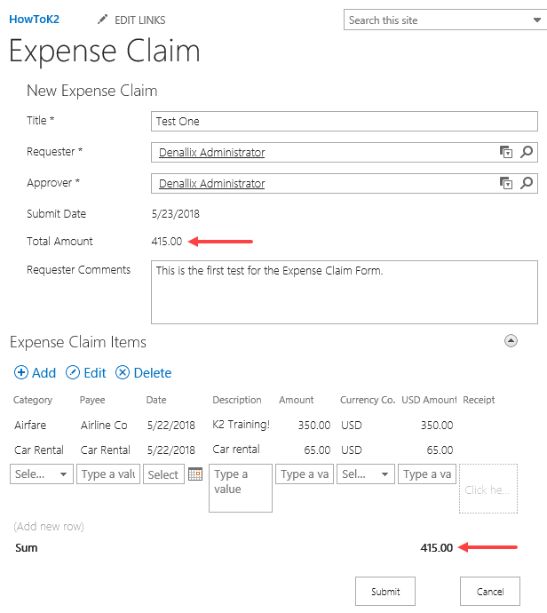The height and width of the screenshot is (613, 547).
Task: Click the Category column header
Action: [33, 400]
